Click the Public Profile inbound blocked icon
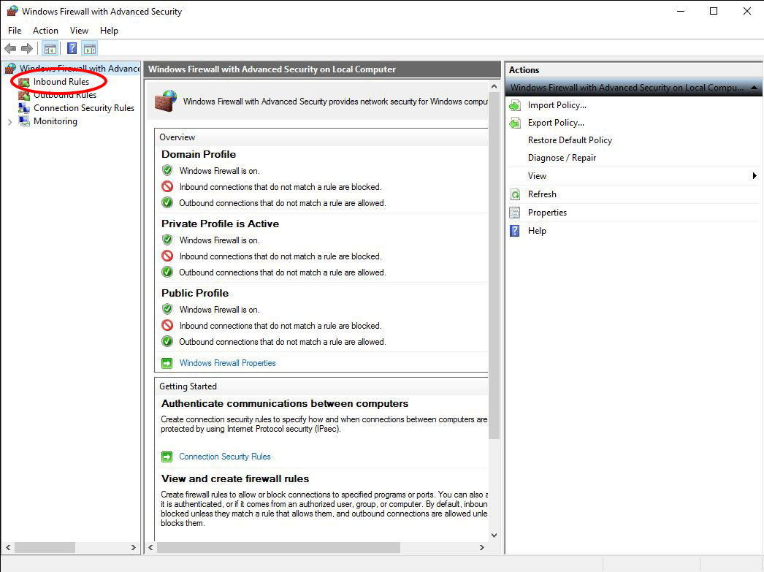The image size is (764, 572). [167, 326]
